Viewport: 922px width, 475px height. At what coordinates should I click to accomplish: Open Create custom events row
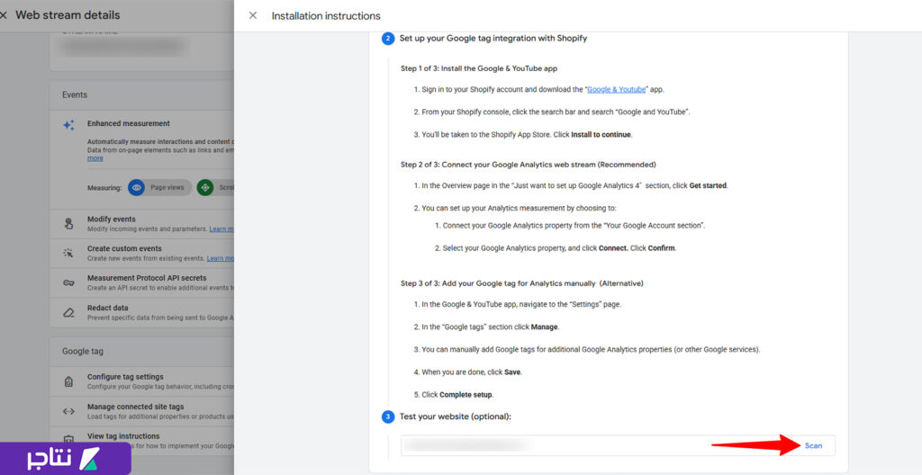tap(141, 254)
